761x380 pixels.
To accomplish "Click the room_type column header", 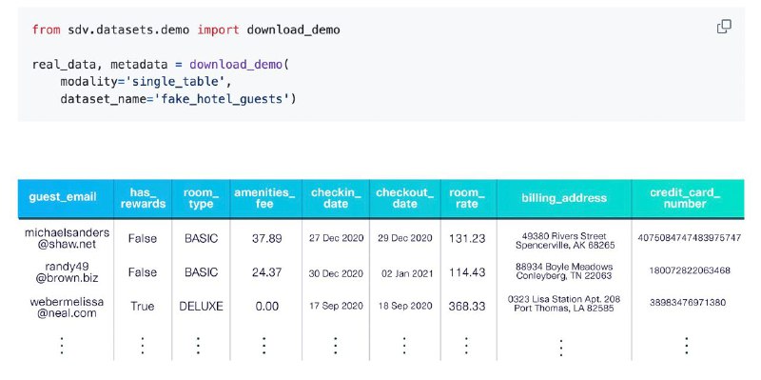I will click(201, 198).
